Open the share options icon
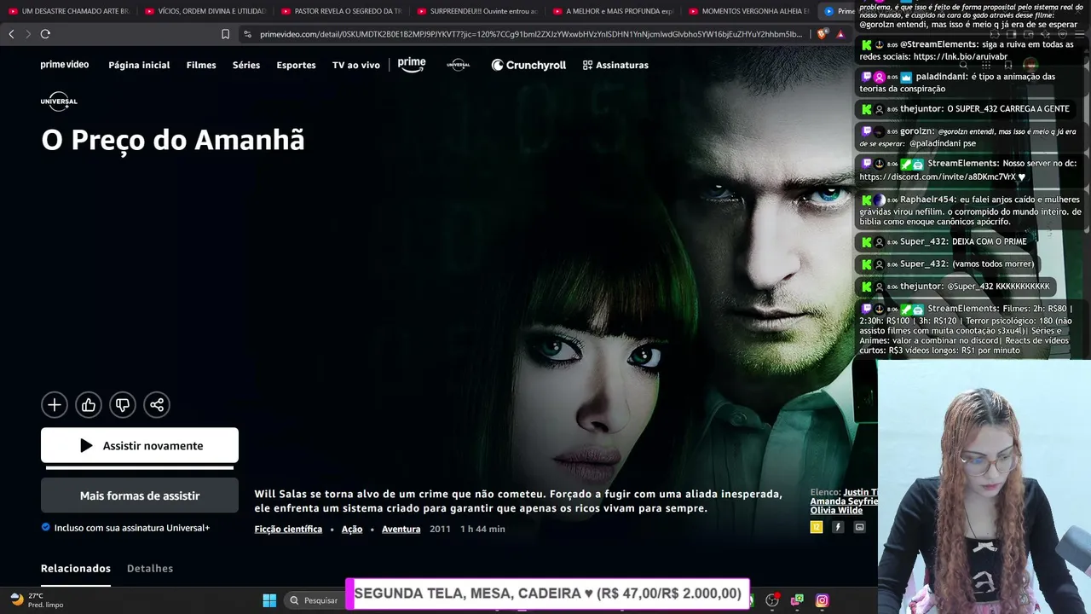Image resolution: width=1091 pixels, height=614 pixels. [x=157, y=405]
